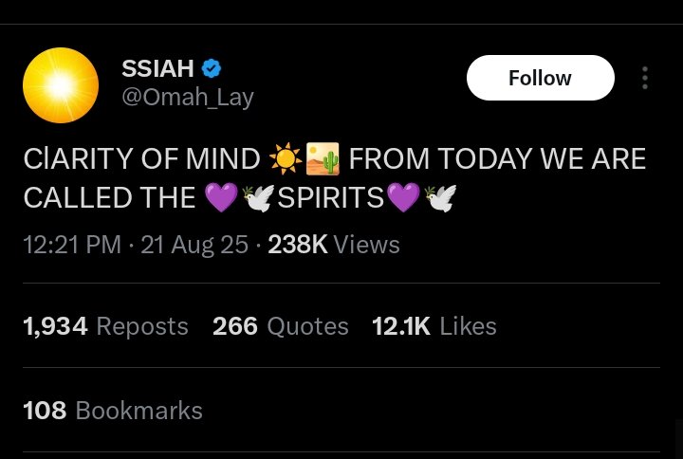Show the 266 Quotes list

click(x=281, y=326)
